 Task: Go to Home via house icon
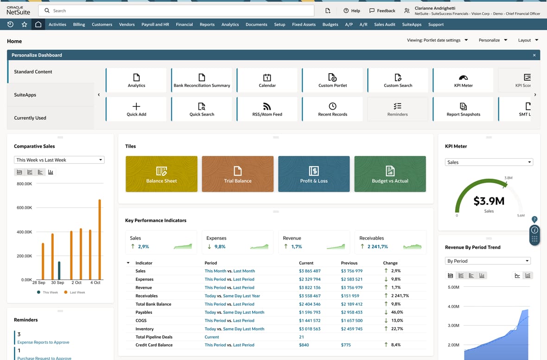pyautogui.click(x=38, y=25)
